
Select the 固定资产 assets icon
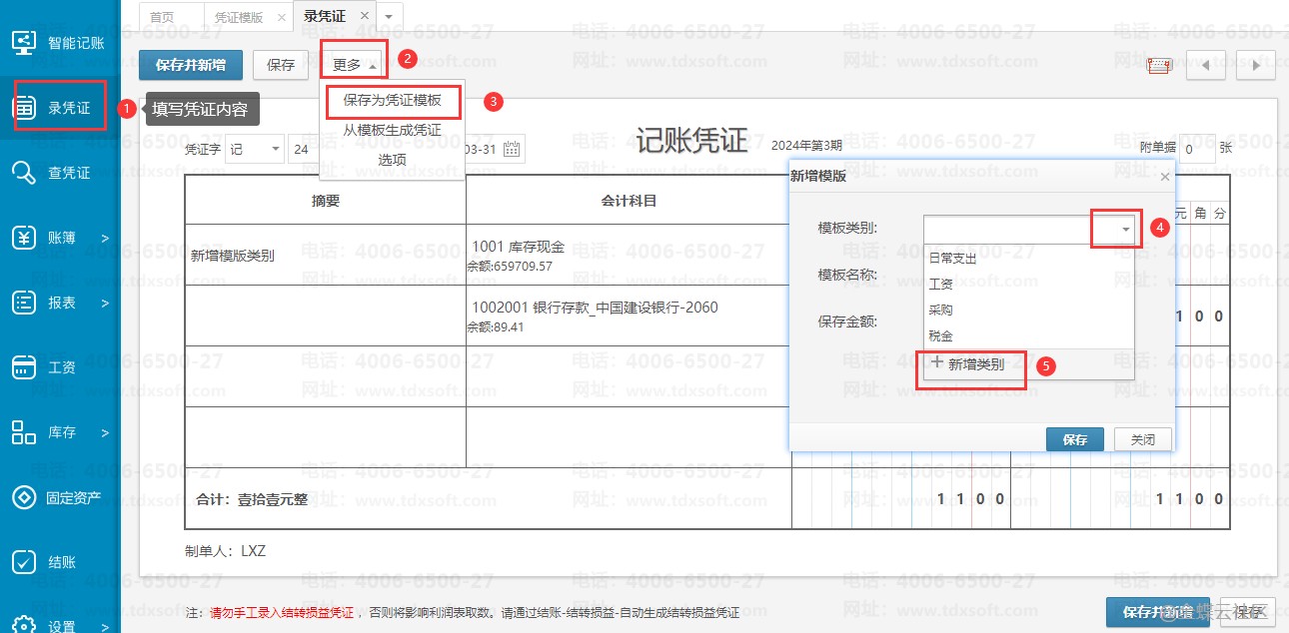[x=24, y=497]
